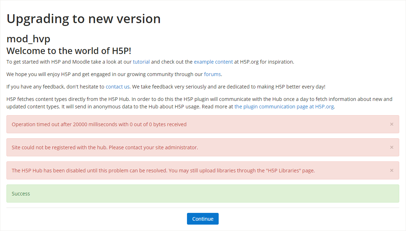Close the site registration error alert
The image size is (406, 231).
[x=391, y=147]
